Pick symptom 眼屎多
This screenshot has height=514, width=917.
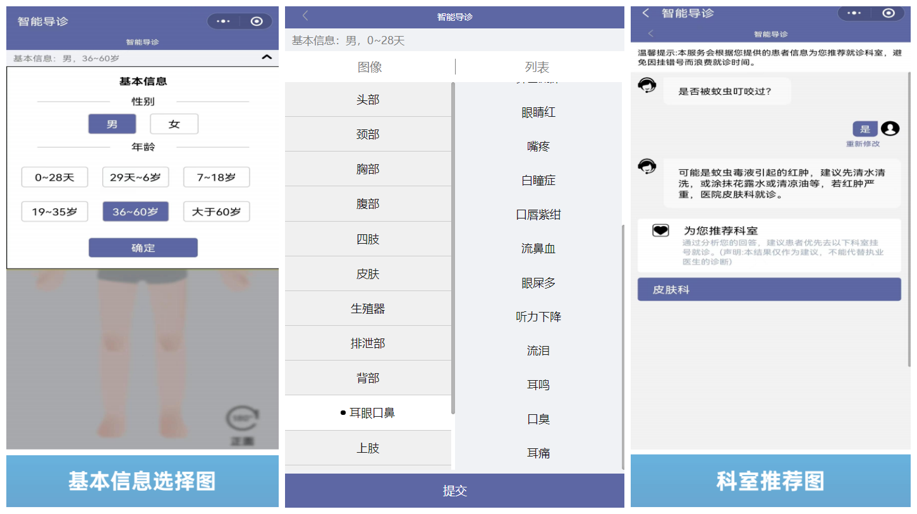pos(538,283)
